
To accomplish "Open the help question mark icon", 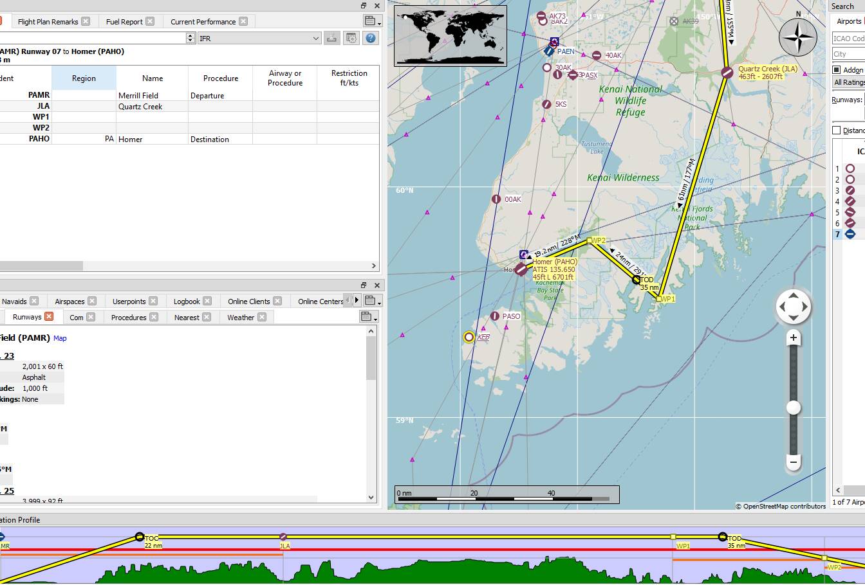I will [x=371, y=38].
